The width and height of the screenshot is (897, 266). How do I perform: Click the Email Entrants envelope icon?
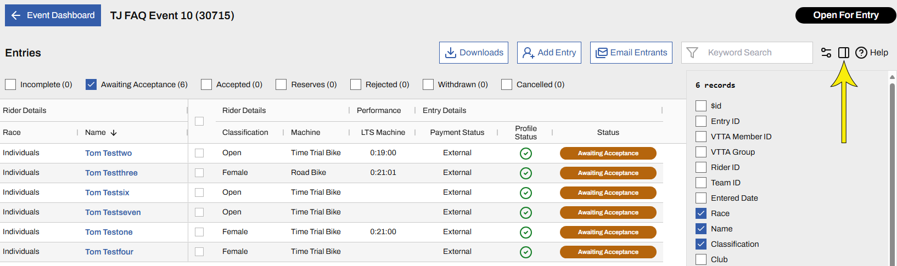tap(602, 53)
